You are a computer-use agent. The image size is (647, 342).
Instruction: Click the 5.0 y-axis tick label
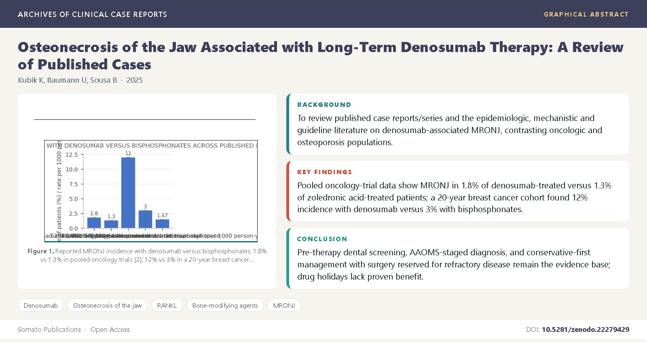point(73,199)
